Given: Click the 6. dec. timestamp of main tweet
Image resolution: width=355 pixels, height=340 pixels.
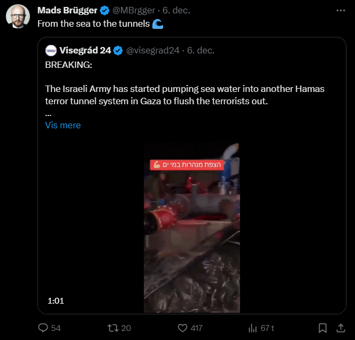Looking at the screenshot, I should 176,11.
